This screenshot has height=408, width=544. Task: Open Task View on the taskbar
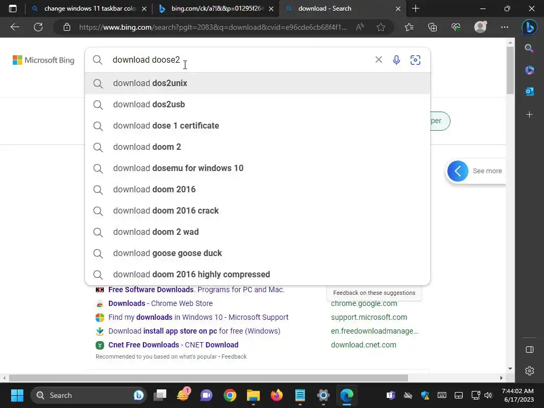[x=160, y=395]
